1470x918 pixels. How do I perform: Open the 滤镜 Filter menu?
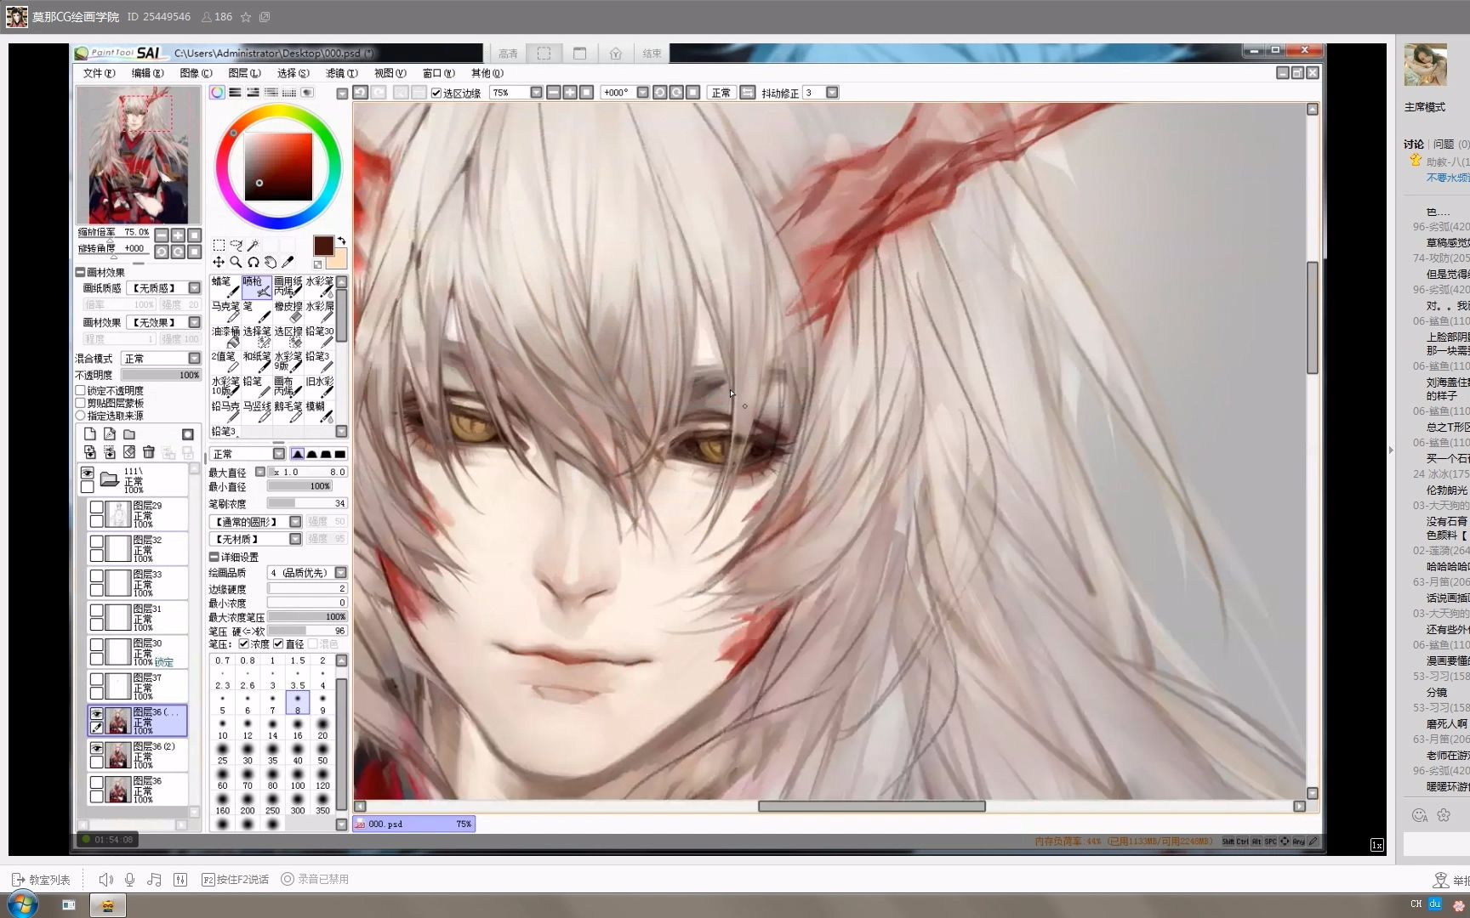(341, 73)
